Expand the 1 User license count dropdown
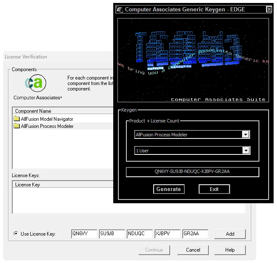Screen dimensions: 277x263 coord(246,151)
